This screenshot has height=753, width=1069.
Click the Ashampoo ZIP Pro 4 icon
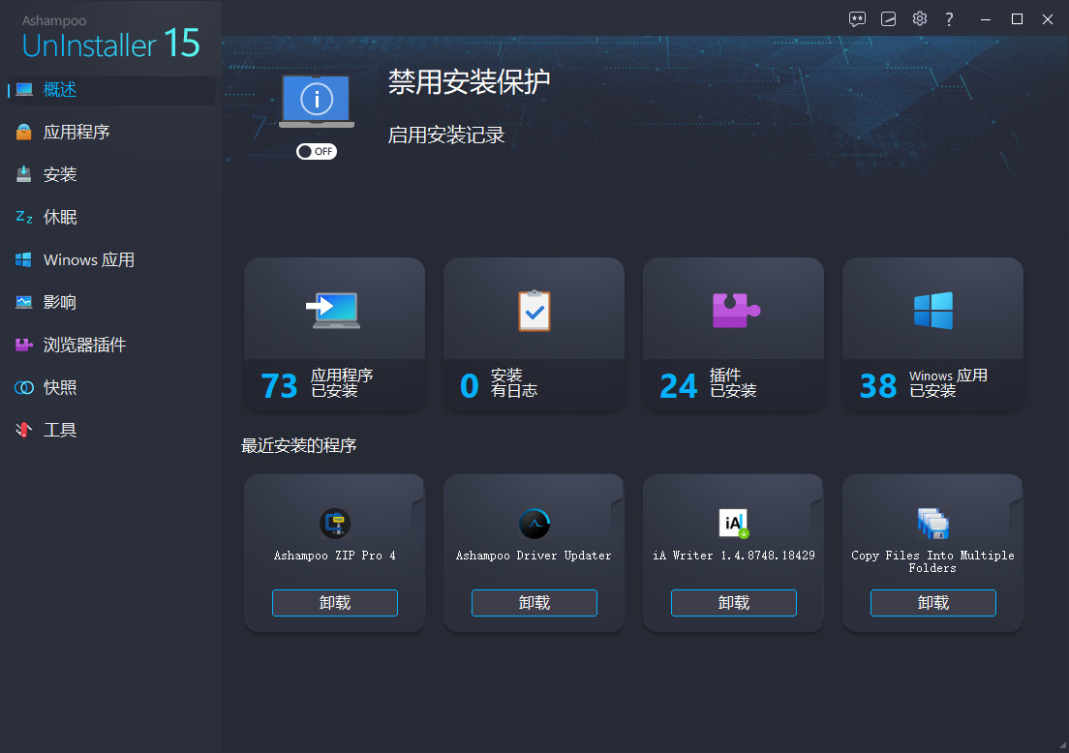[x=335, y=524]
